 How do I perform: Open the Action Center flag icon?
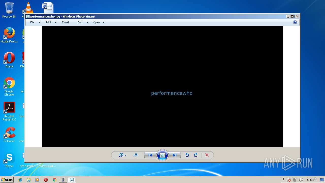click(289, 180)
